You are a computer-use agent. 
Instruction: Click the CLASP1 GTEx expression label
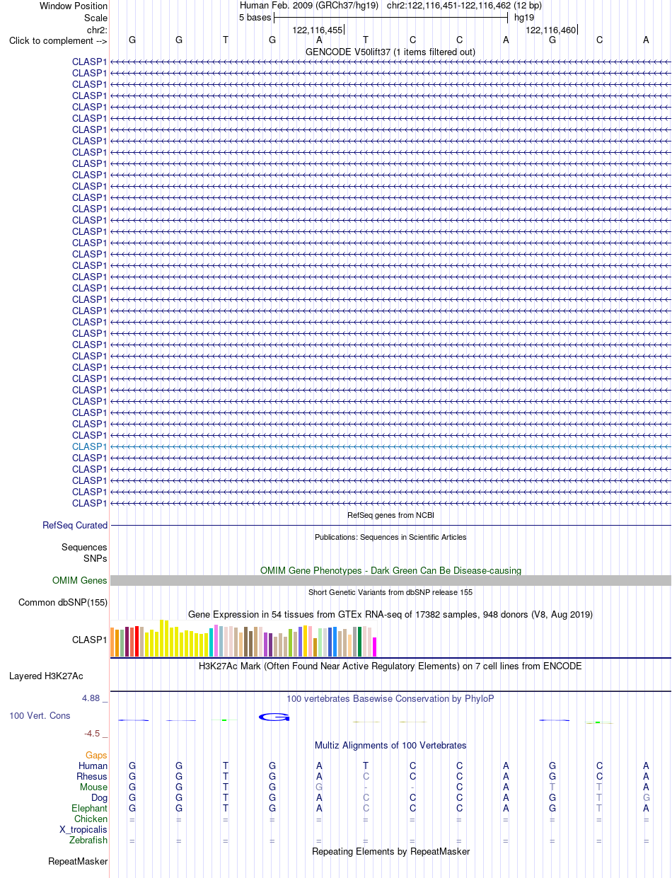point(90,640)
